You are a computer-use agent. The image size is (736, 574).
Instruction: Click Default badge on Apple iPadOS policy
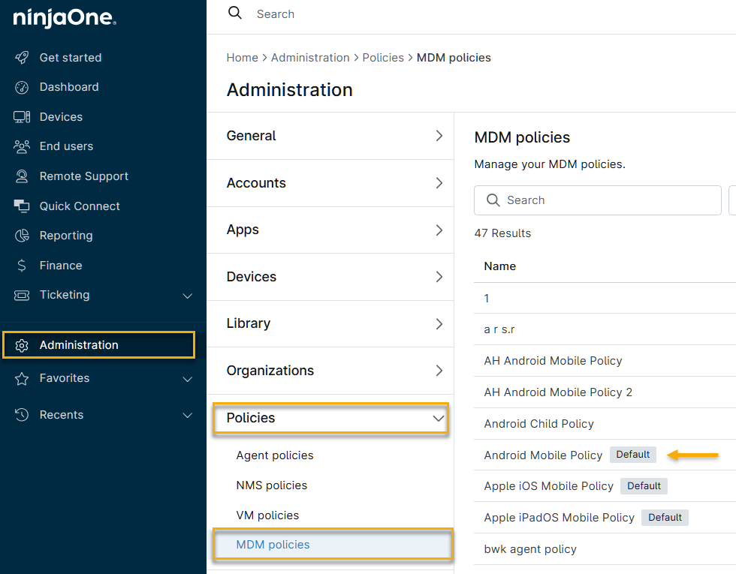click(x=665, y=517)
